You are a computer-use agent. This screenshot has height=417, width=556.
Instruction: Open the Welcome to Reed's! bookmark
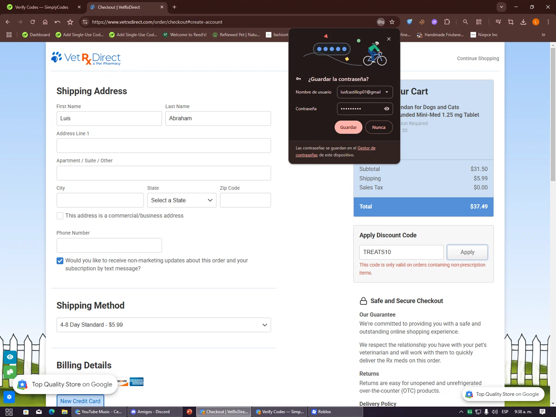(x=185, y=34)
